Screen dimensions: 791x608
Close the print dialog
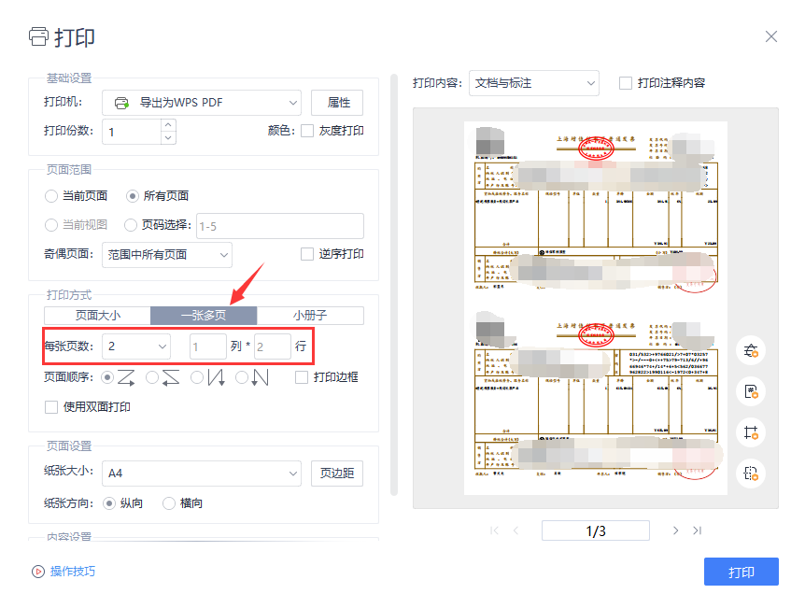point(770,36)
